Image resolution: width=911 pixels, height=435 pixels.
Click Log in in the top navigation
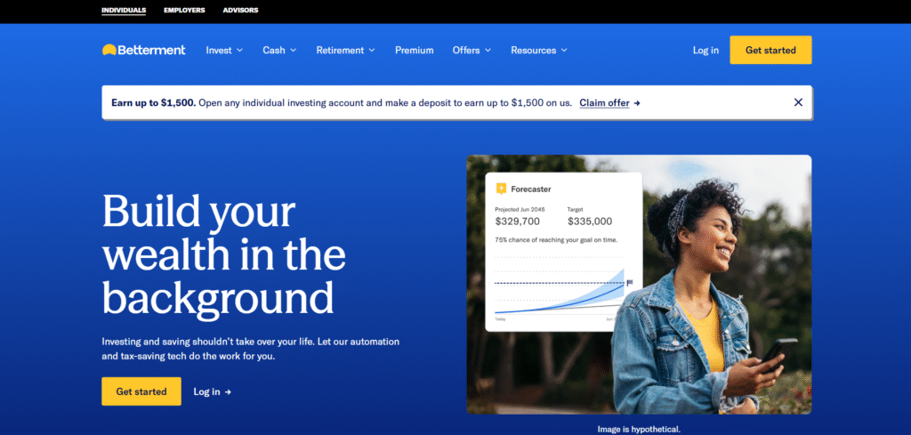(x=705, y=50)
